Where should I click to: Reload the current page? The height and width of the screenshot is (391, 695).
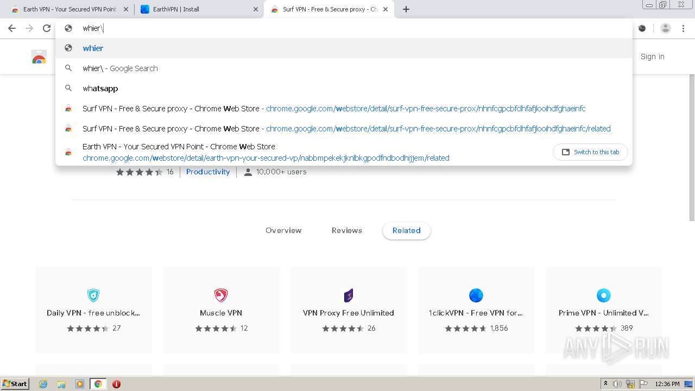tap(47, 28)
